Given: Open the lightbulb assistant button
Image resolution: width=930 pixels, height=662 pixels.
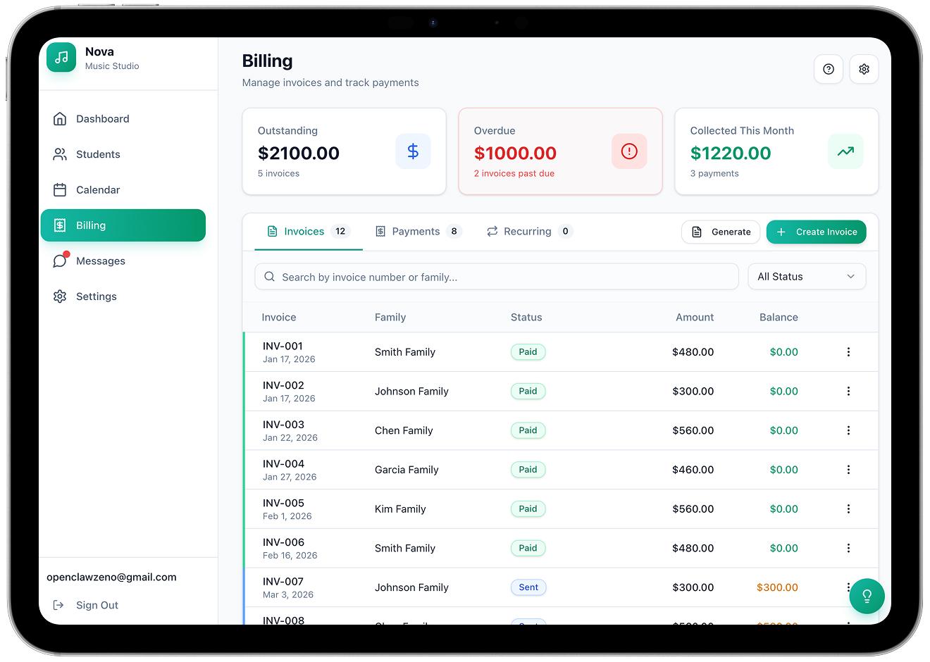Looking at the screenshot, I should click(x=867, y=596).
